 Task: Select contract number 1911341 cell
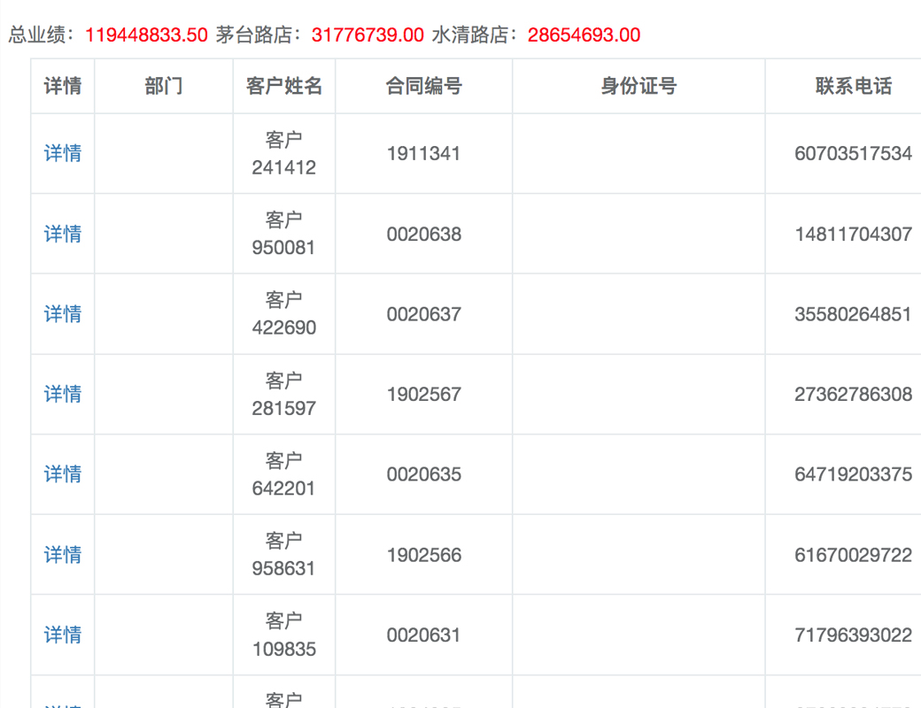coord(423,153)
